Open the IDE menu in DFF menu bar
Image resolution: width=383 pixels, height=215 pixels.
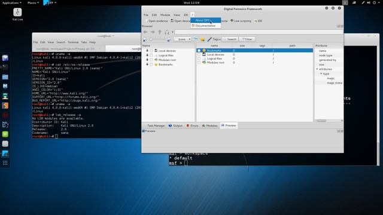[186, 15]
